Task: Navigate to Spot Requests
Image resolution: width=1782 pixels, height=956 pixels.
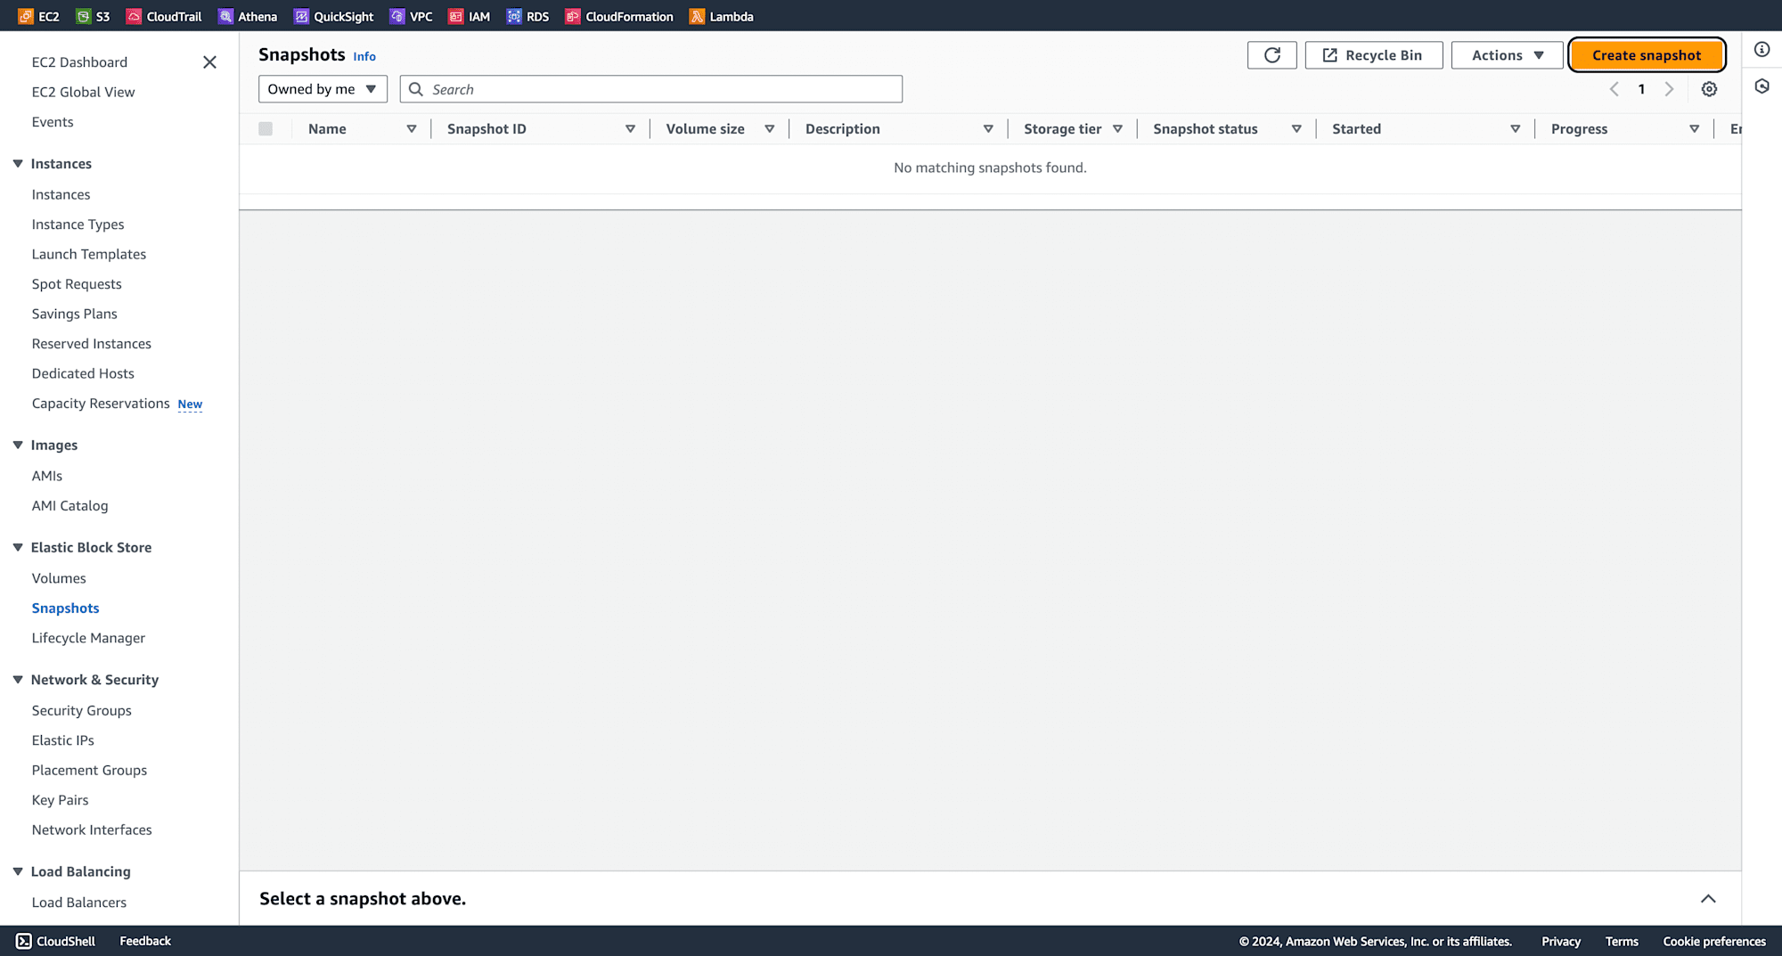Action: pos(77,284)
